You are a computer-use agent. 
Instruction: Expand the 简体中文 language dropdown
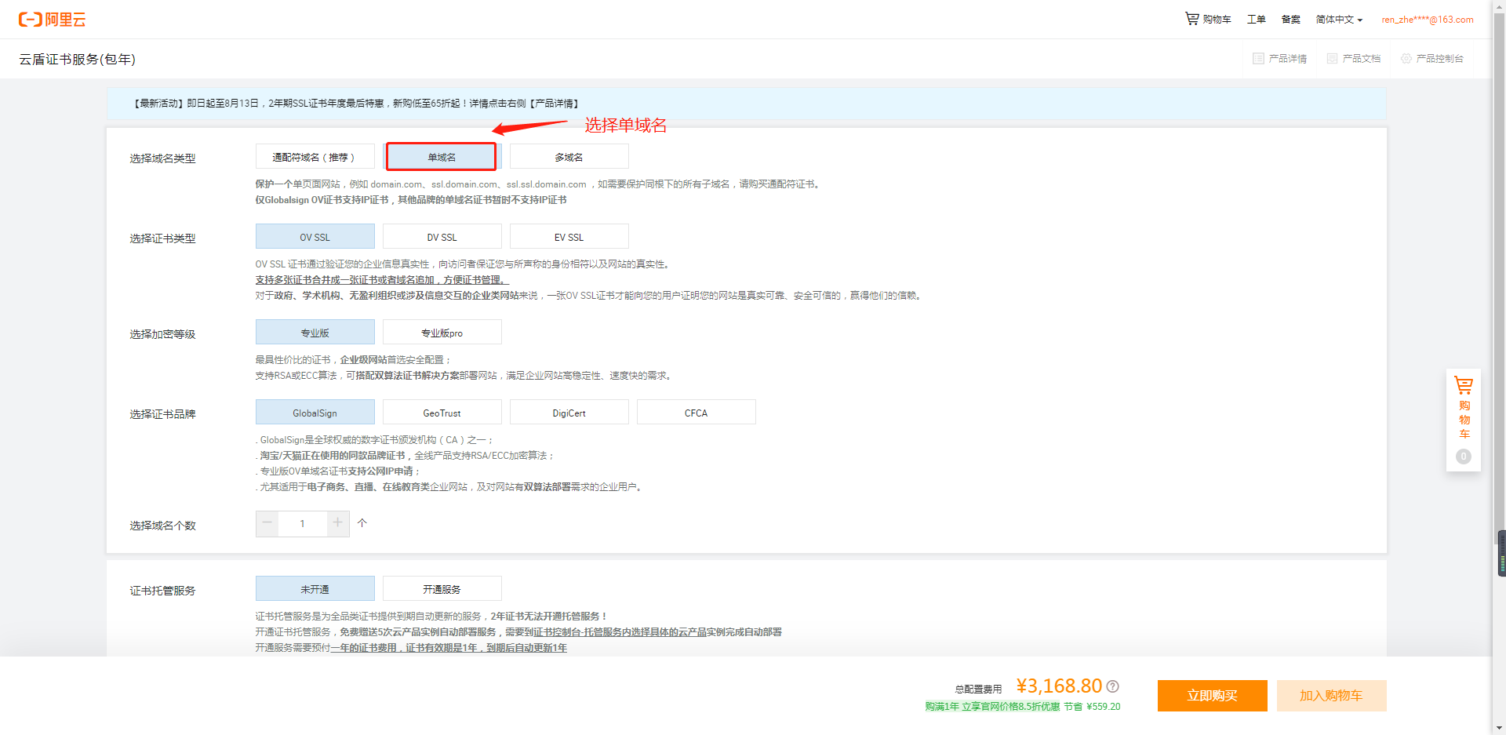tap(1339, 20)
